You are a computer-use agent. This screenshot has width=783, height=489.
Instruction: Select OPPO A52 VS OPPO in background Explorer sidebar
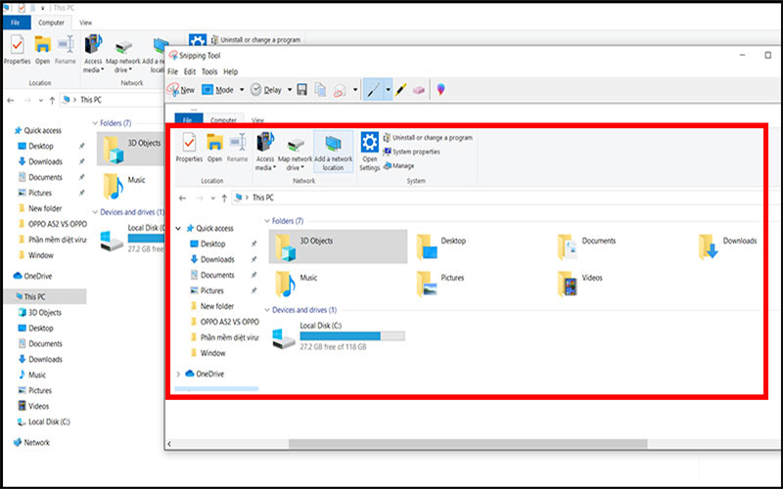coord(52,224)
